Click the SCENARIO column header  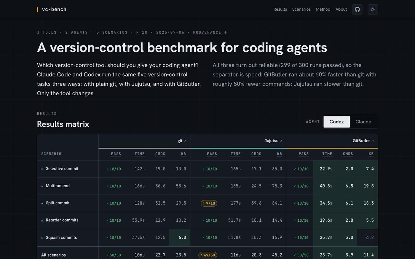tap(51, 154)
